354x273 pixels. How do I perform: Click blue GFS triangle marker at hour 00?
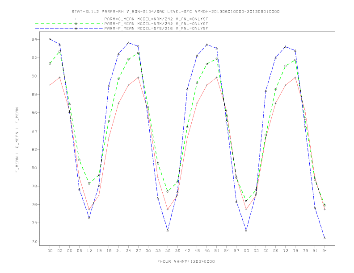click(x=50, y=39)
